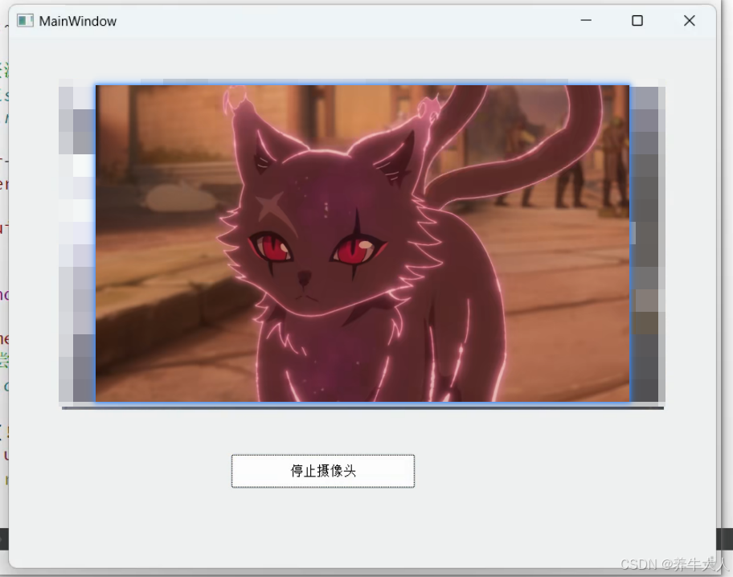Minimize the MainWindow window
Viewport: 733px width, 577px height.
point(586,21)
